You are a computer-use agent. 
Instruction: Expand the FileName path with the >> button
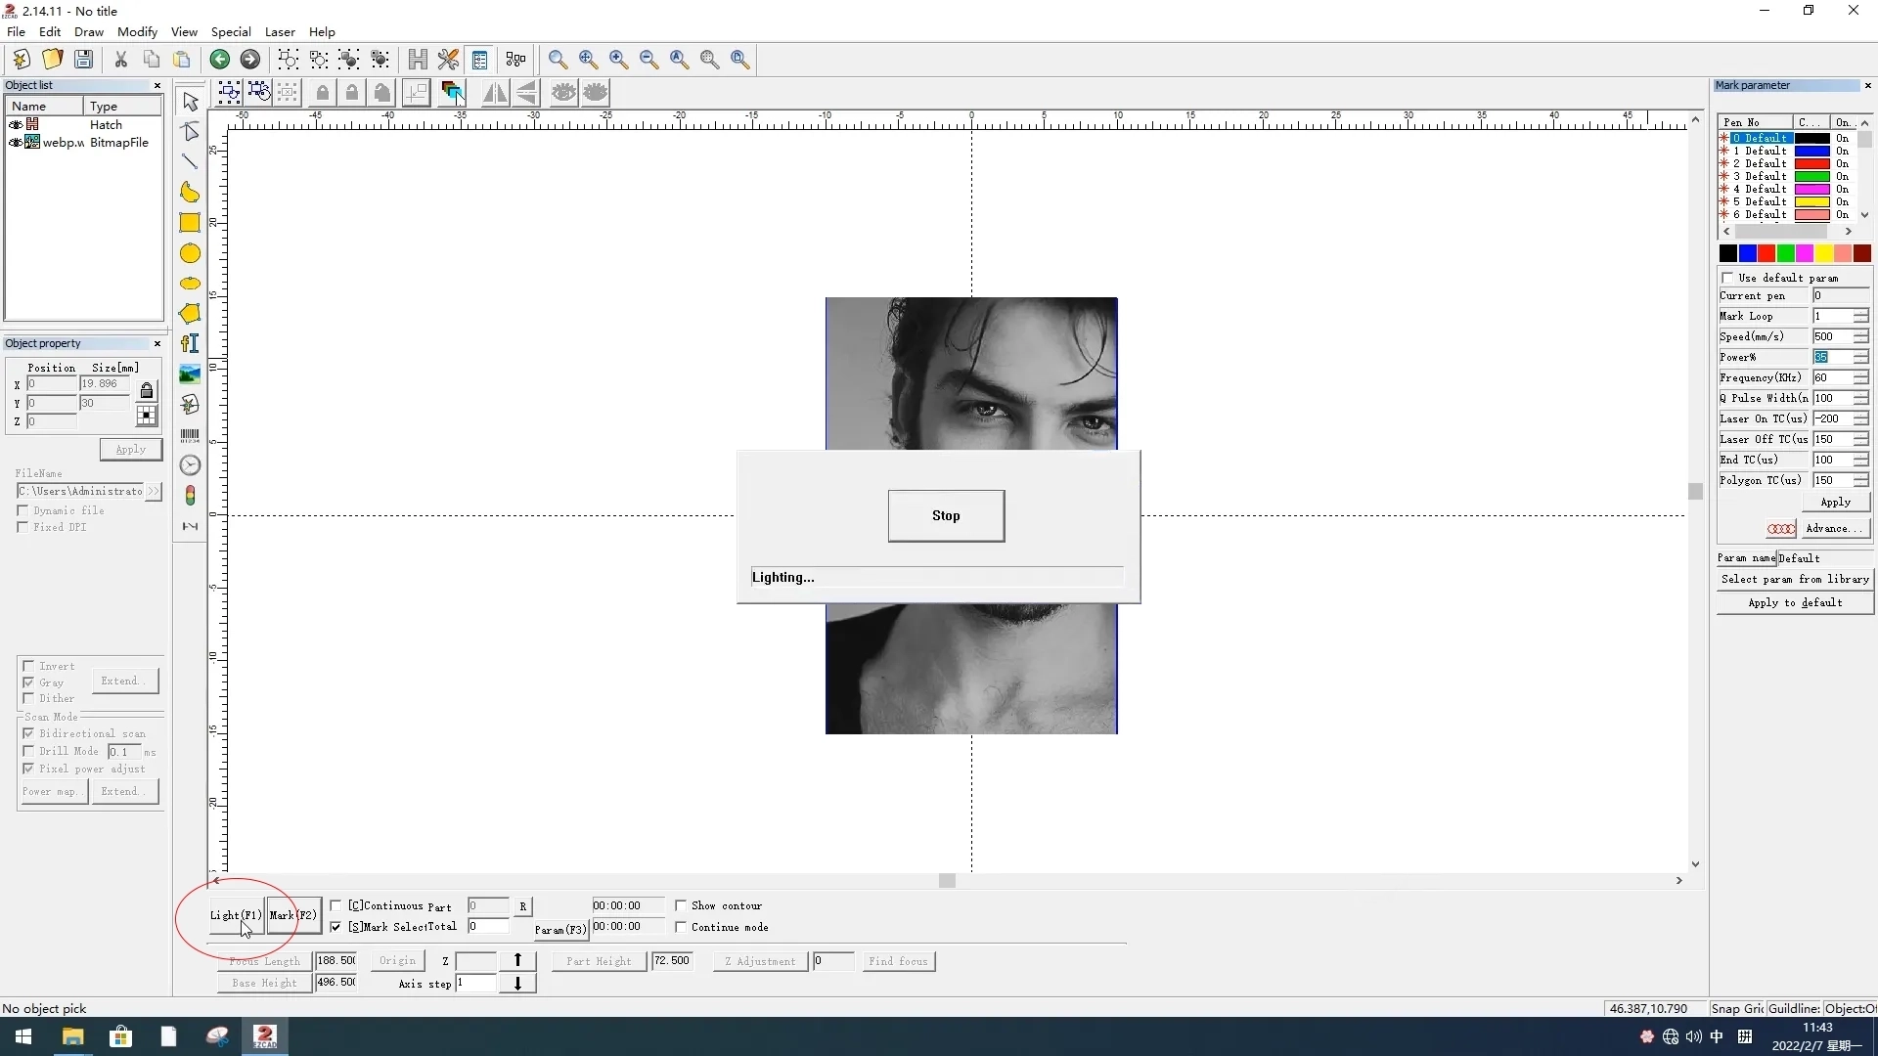(154, 491)
